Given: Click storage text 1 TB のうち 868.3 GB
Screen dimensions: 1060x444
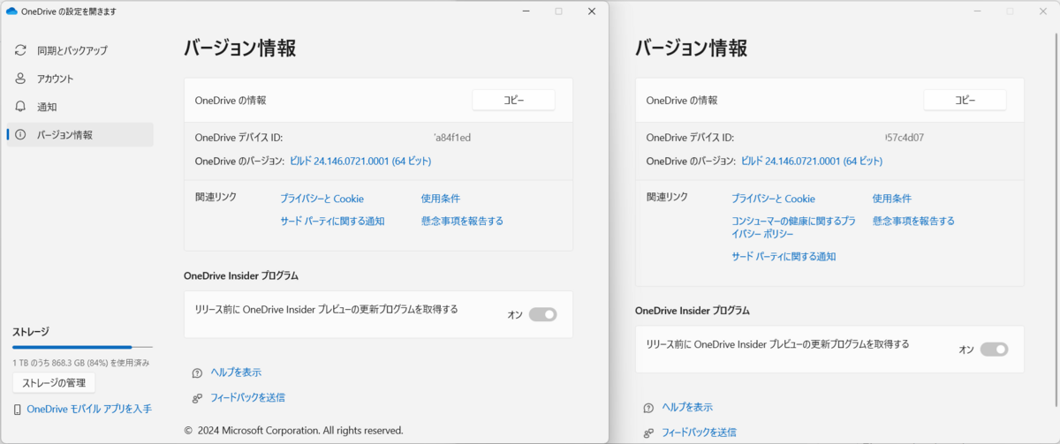Looking at the screenshot, I should coord(80,363).
